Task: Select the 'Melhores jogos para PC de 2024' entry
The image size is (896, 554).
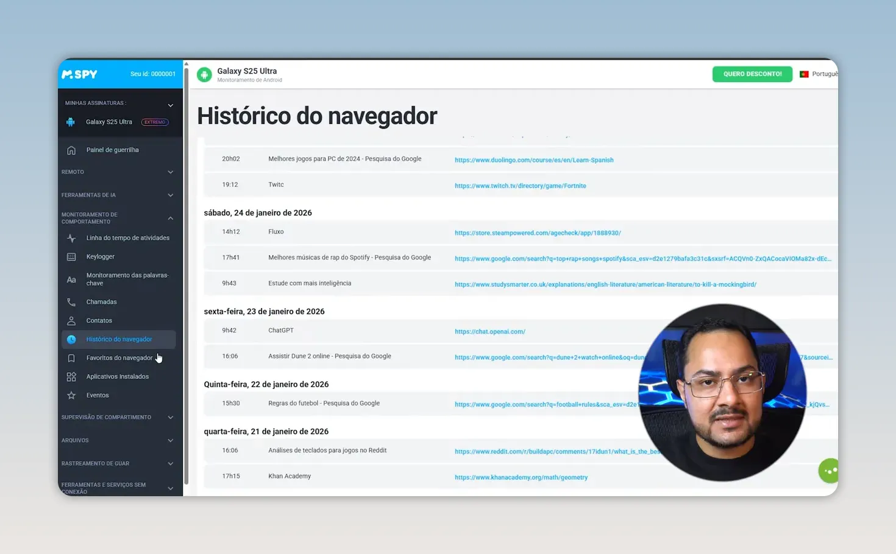Action: point(345,159)
